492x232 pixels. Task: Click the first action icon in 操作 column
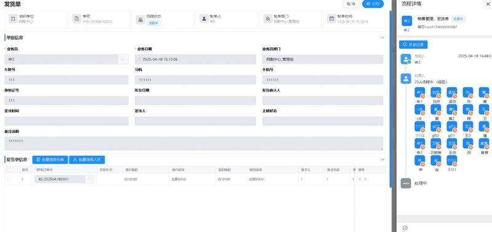pos(360,179)
